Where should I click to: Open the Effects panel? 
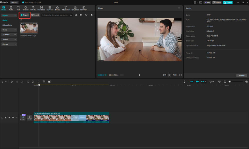33,8
